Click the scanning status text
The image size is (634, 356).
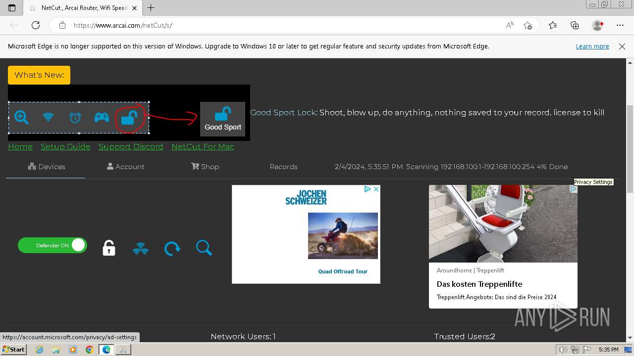coord(451,167)
